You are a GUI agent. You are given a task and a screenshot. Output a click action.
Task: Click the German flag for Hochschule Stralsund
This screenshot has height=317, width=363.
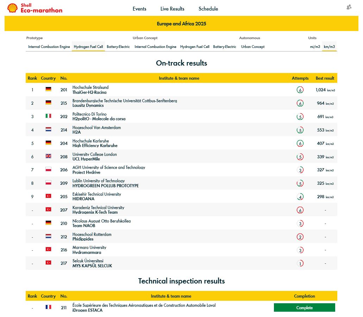pos(48,89)
